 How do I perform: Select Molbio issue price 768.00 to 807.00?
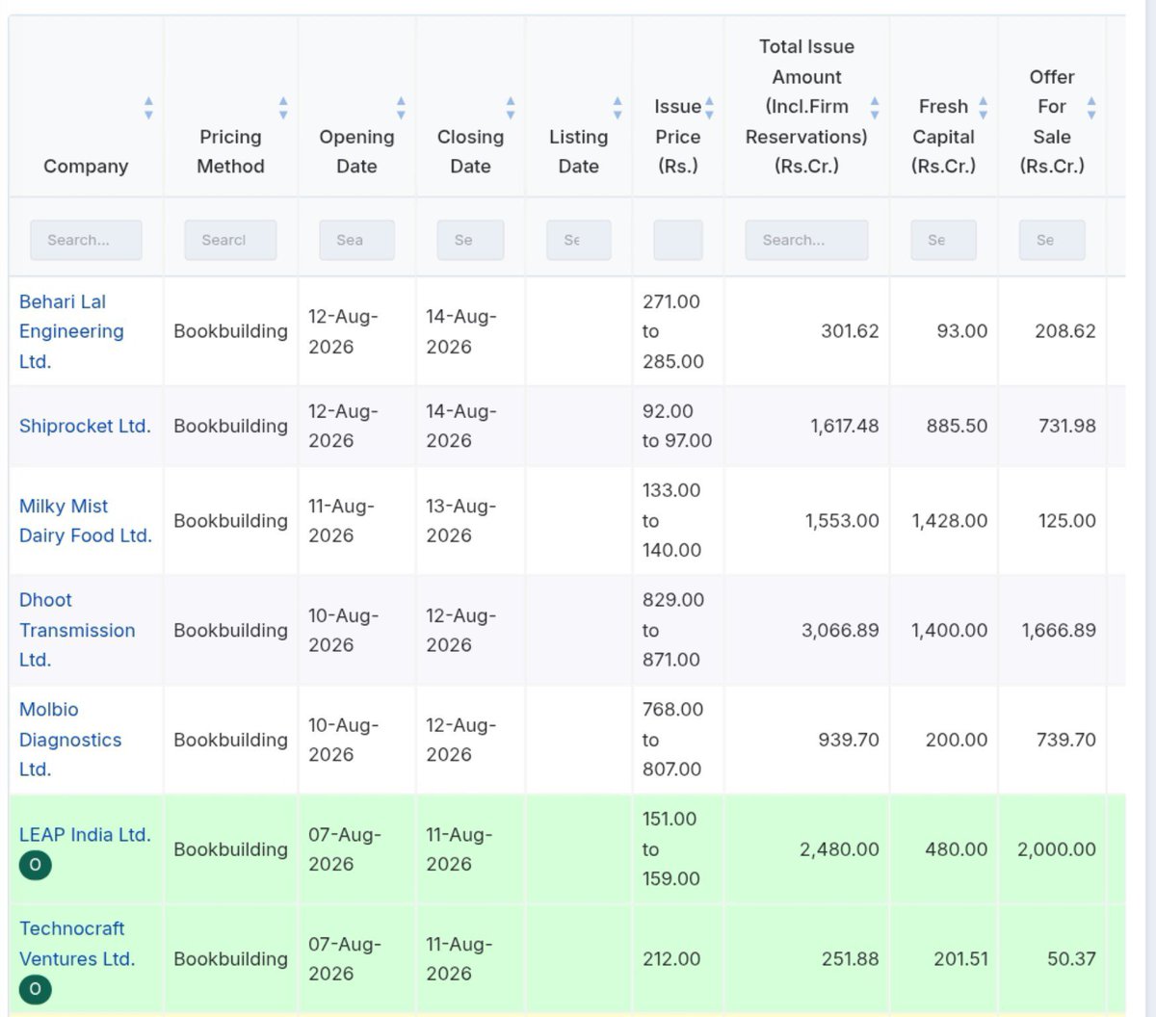tap(672, 740)
